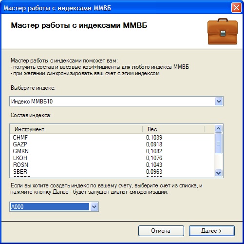
Task: Select the GAZP row
Action: [x=112, y=144]
